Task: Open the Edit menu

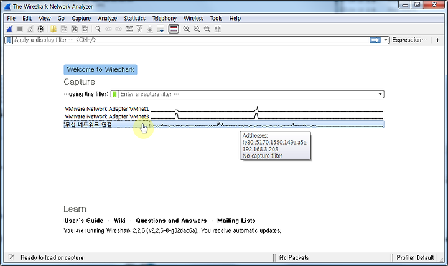Action: (x=27, y=18)
